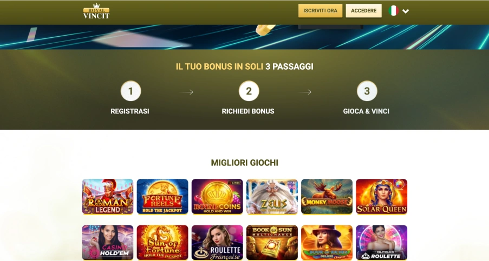Click the ACCEDERE button
The width and height of the screenshot is (489, 261).
[363, 11]
